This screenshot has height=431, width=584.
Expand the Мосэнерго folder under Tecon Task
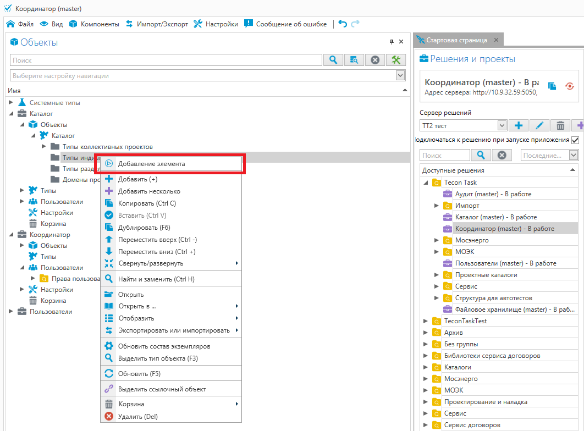437,240
